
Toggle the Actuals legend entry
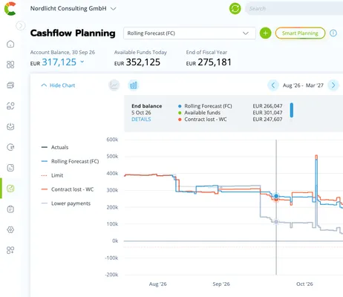[x=55, y=147]
